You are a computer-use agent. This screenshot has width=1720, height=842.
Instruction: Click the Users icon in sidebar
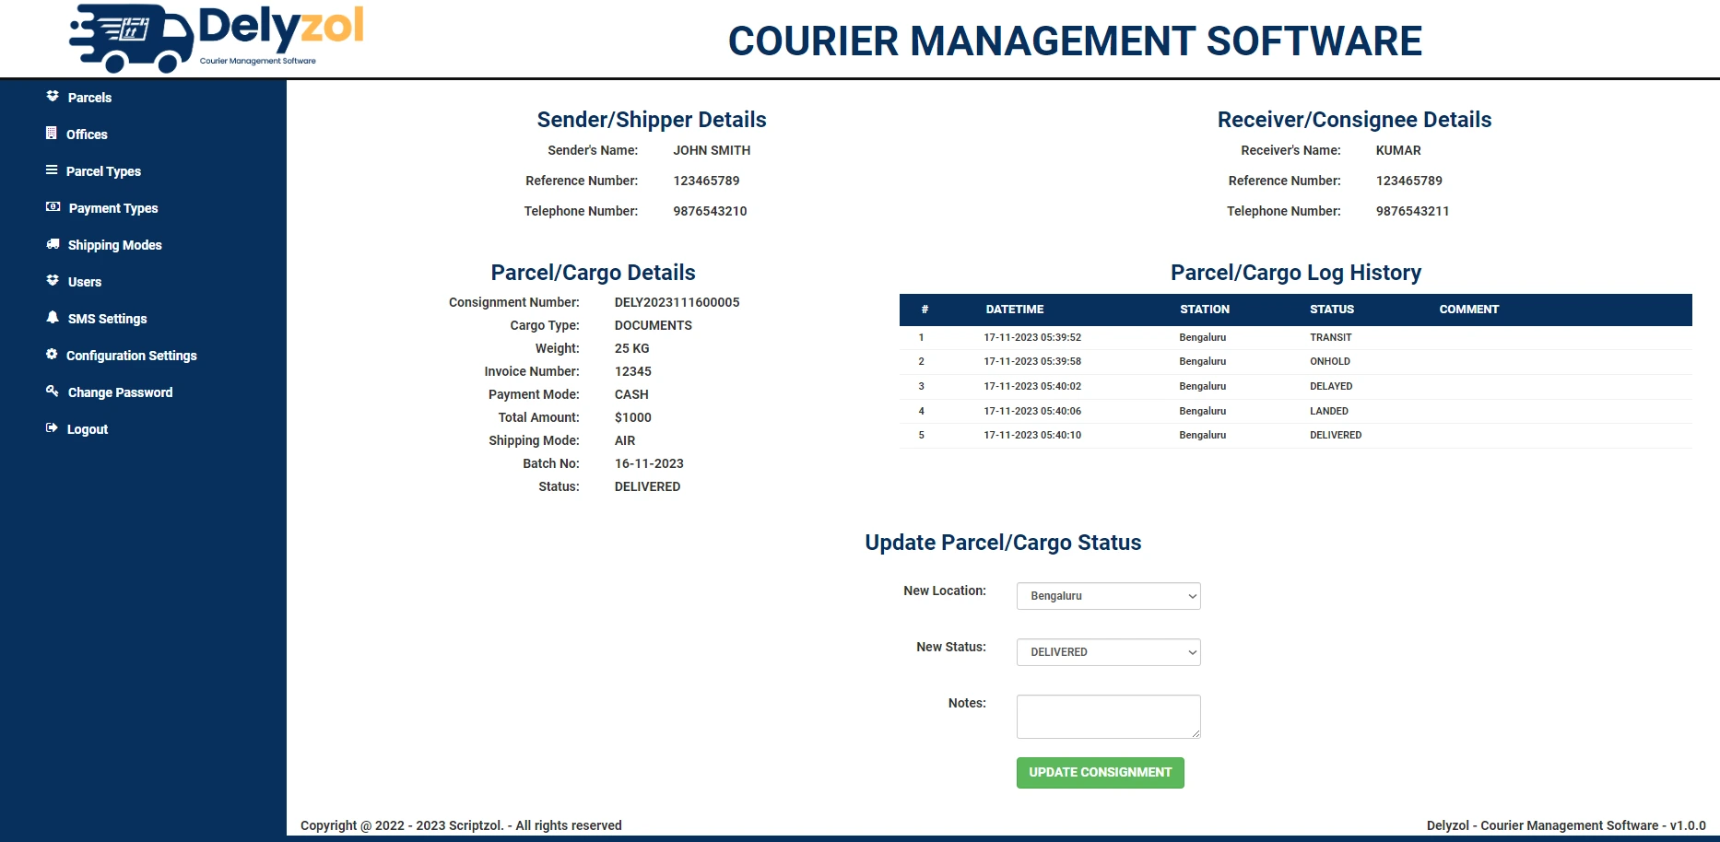click(x=53, y=281)
